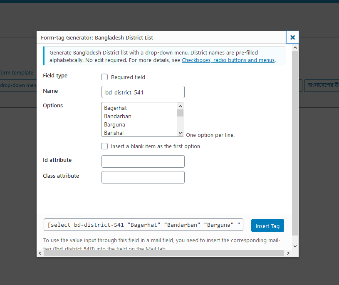Click the Name field containing bd-district-541

pyautogui.click(x=143, y=92)
